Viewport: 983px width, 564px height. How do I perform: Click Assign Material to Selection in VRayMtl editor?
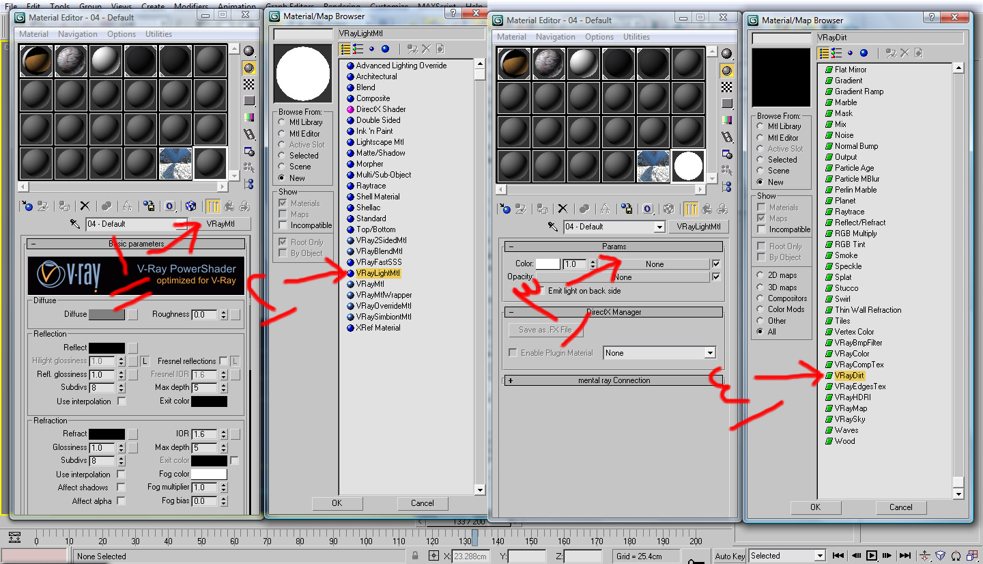[x=64, y=206]
